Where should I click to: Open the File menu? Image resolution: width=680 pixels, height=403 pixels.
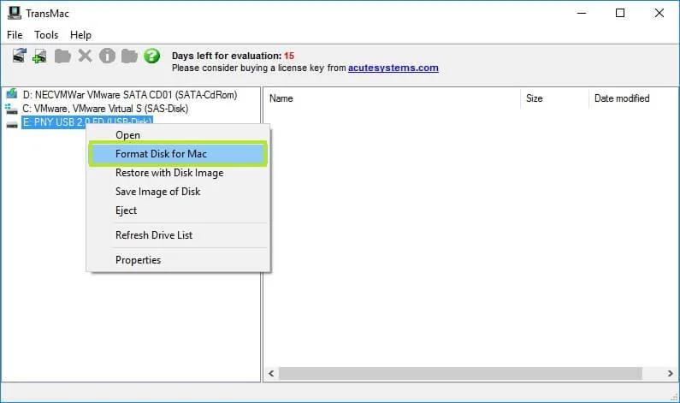(x=15, y=35)
